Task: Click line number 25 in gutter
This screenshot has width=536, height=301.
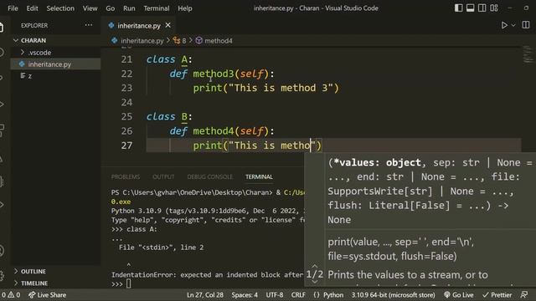Action: 126,117
